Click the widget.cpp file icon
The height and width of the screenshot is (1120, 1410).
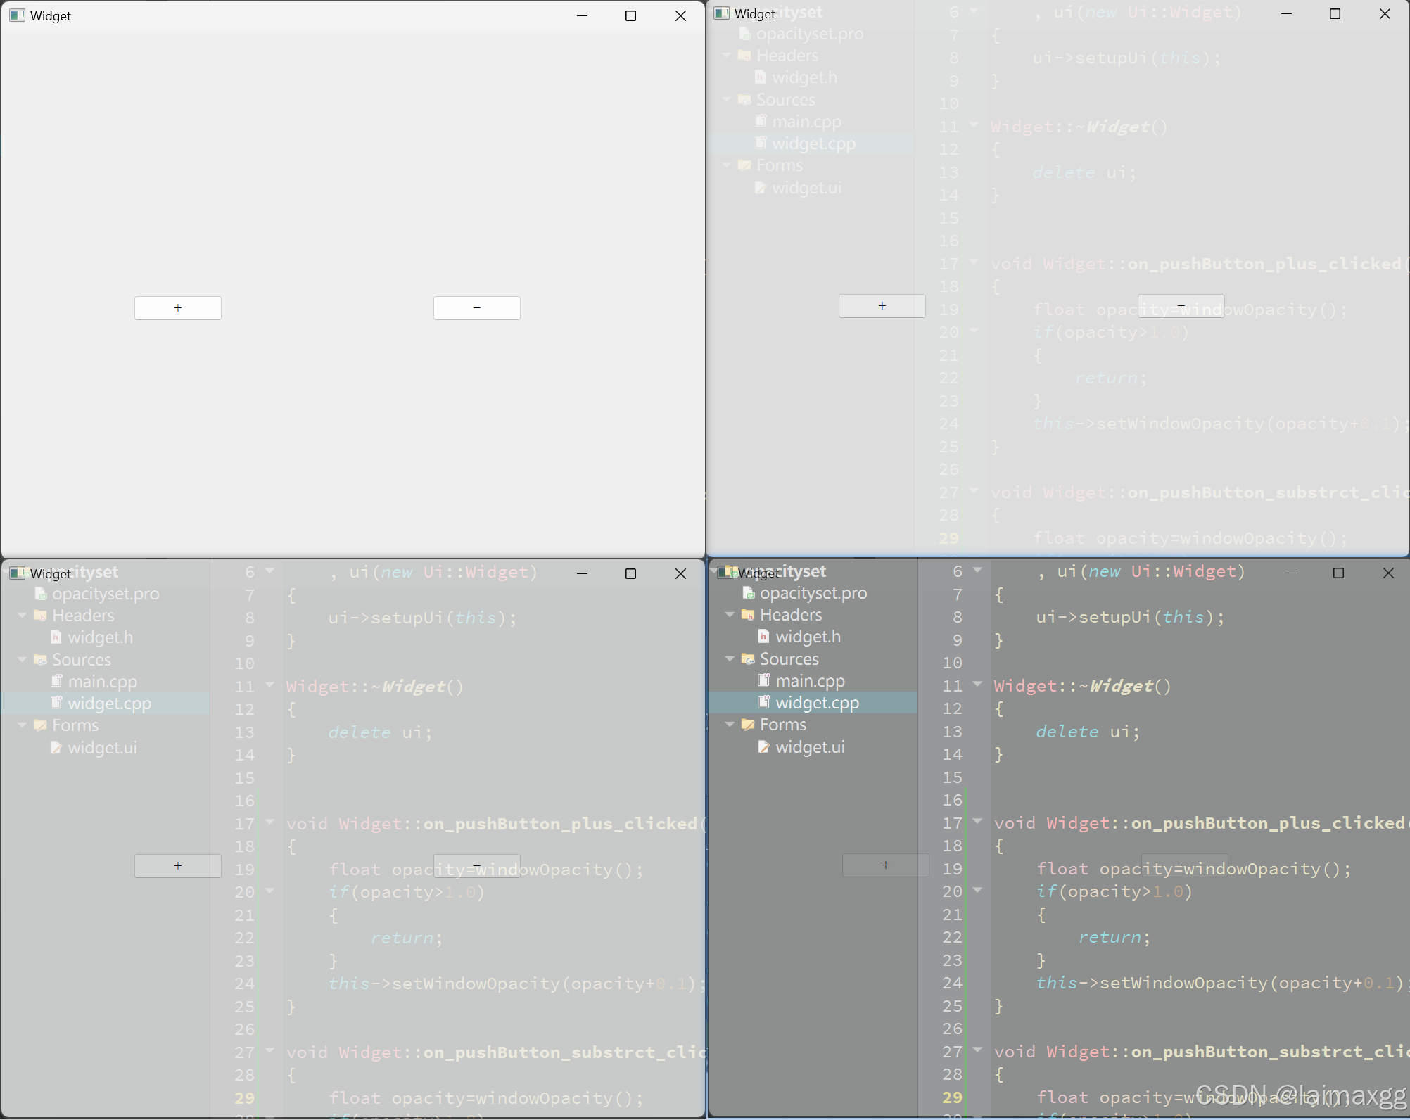click(x=765, y=702)
